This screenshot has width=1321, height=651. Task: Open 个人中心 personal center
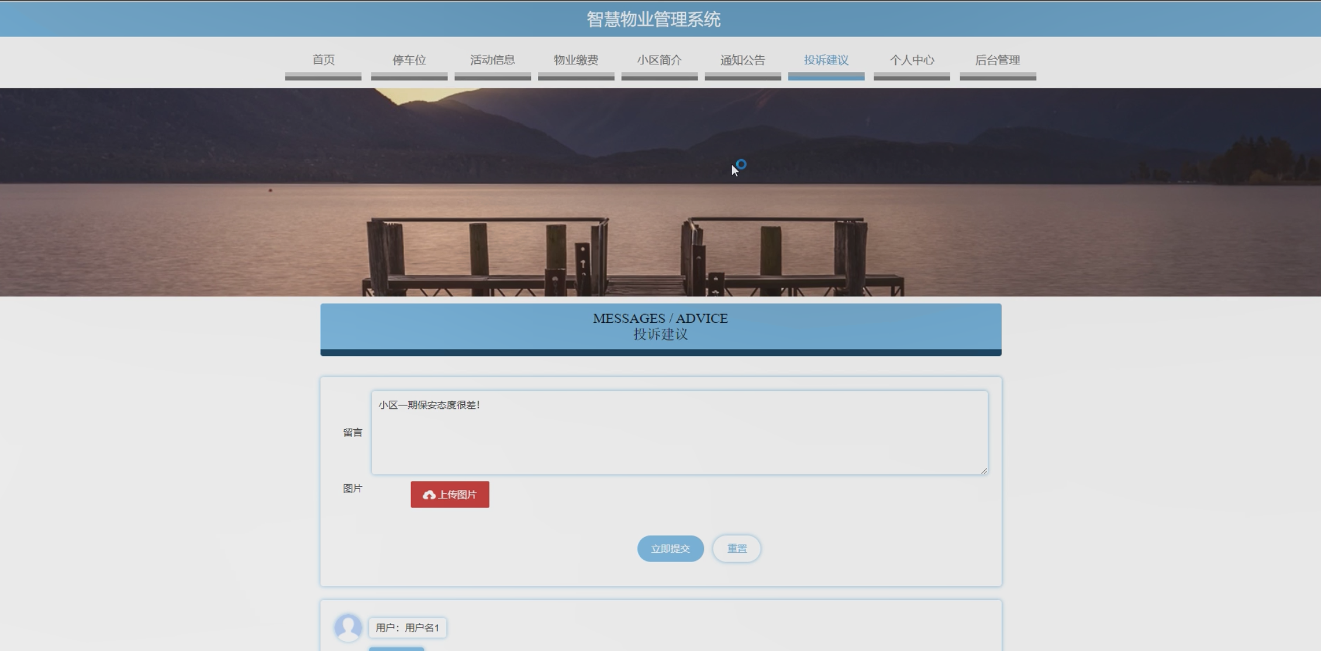[x=912, y=60]
